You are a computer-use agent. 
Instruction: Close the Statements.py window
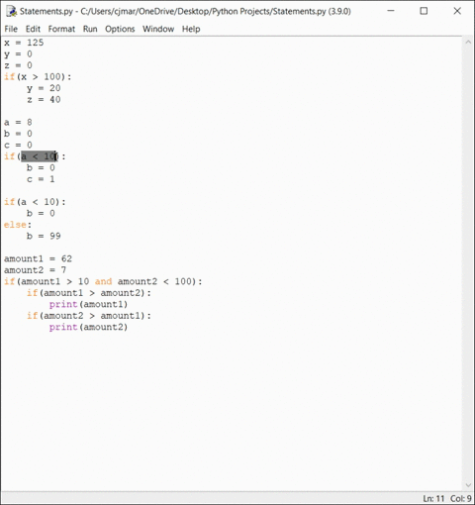coord(457,11)
